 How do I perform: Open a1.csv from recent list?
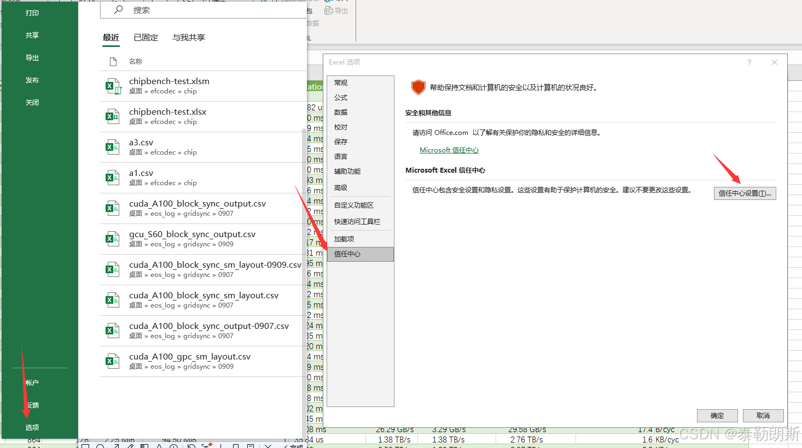(204, 178)
